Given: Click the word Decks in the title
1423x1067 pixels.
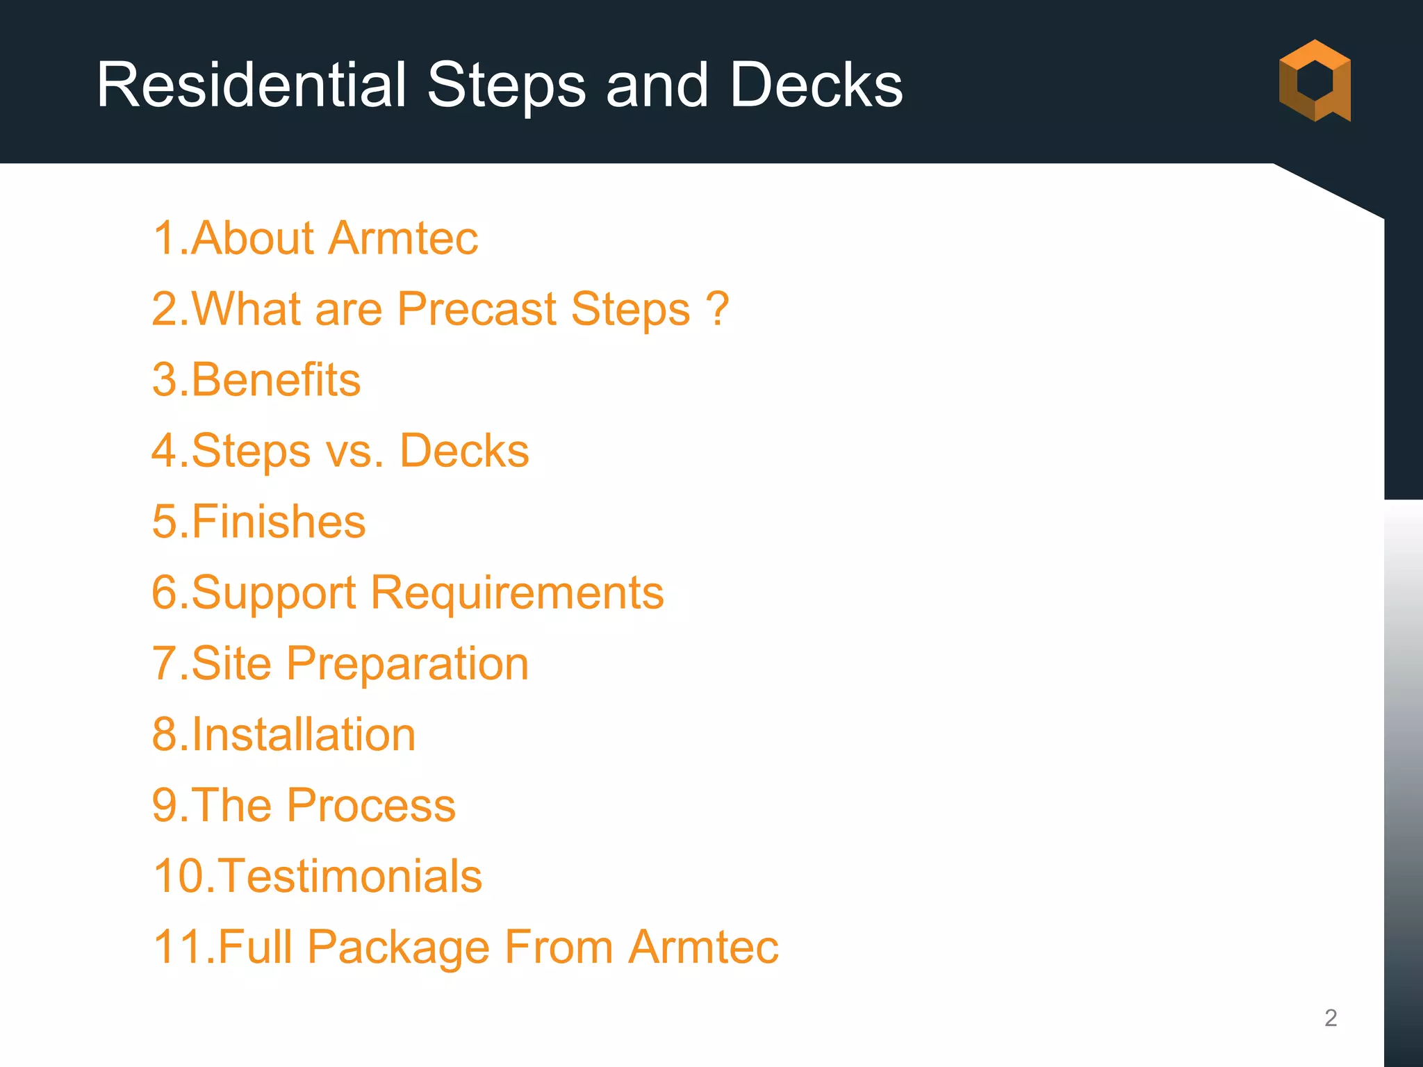Looking at the screenshot, I should (x=816, y=85).
